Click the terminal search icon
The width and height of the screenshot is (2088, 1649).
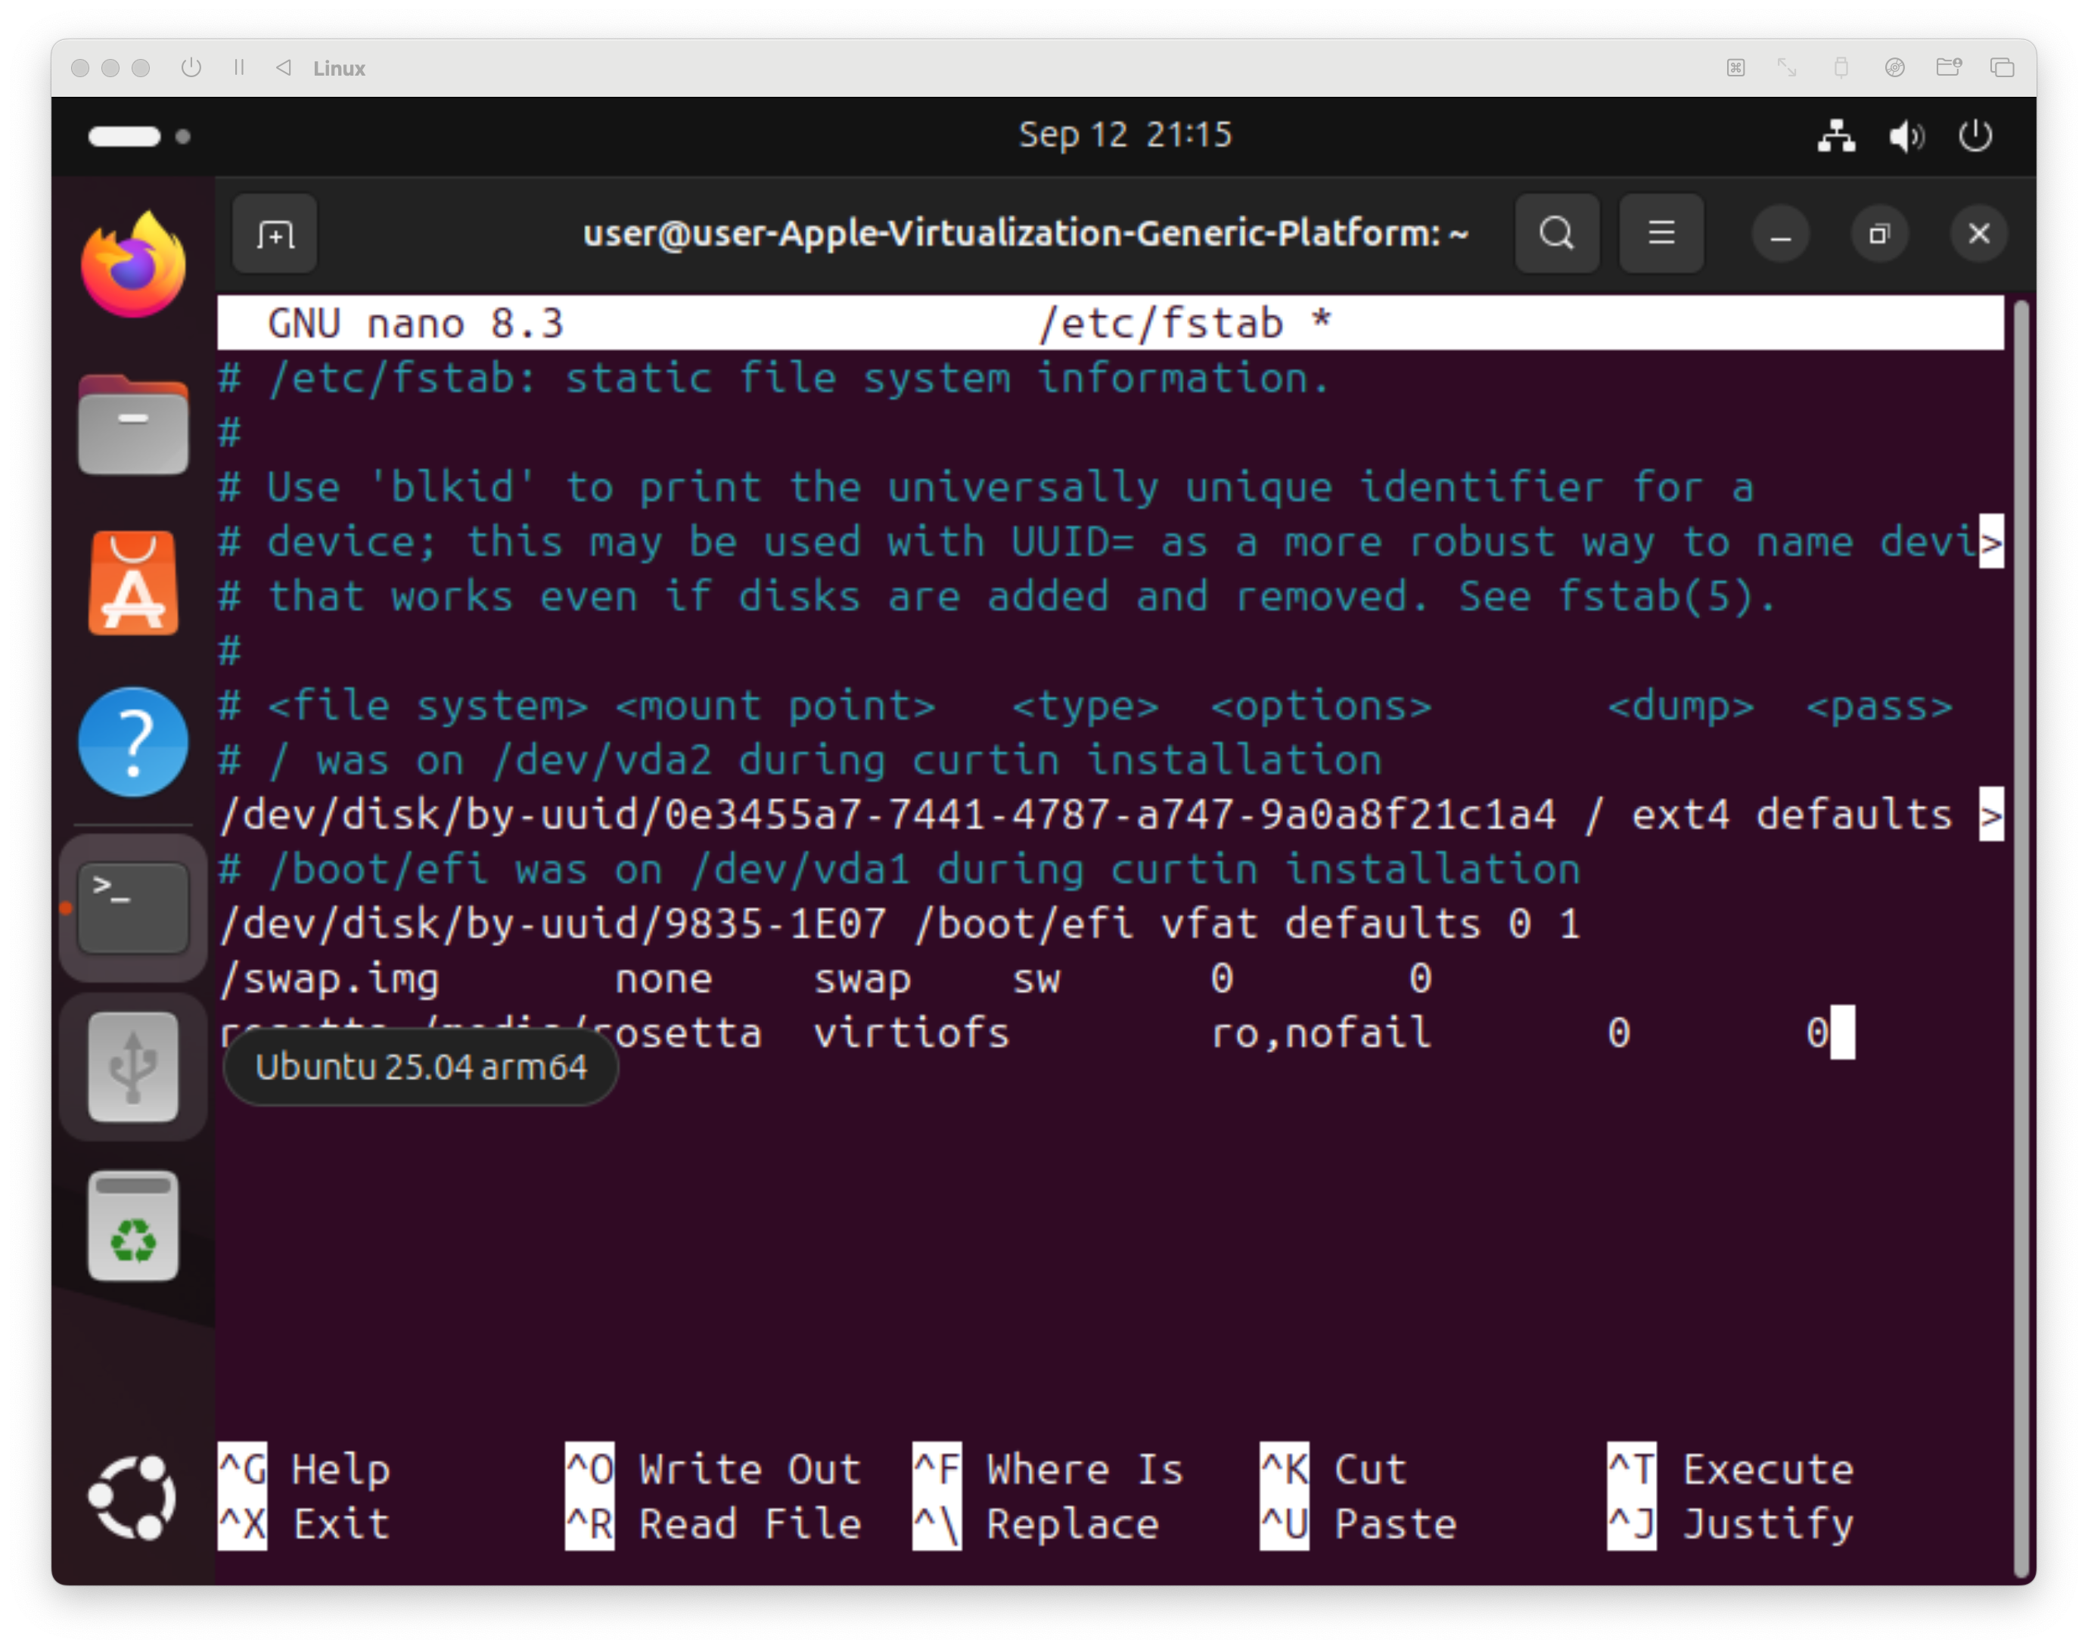coord(1556,234)
